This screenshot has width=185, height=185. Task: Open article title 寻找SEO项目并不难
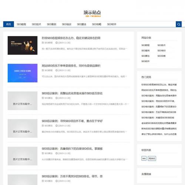72,121
